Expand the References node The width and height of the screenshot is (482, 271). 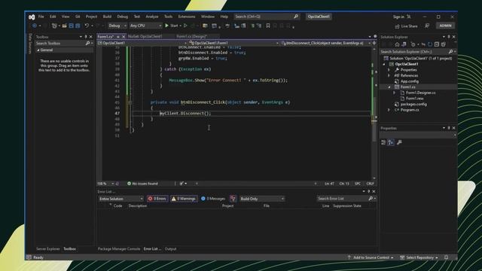pyautogui.click(x=389, y=75)
